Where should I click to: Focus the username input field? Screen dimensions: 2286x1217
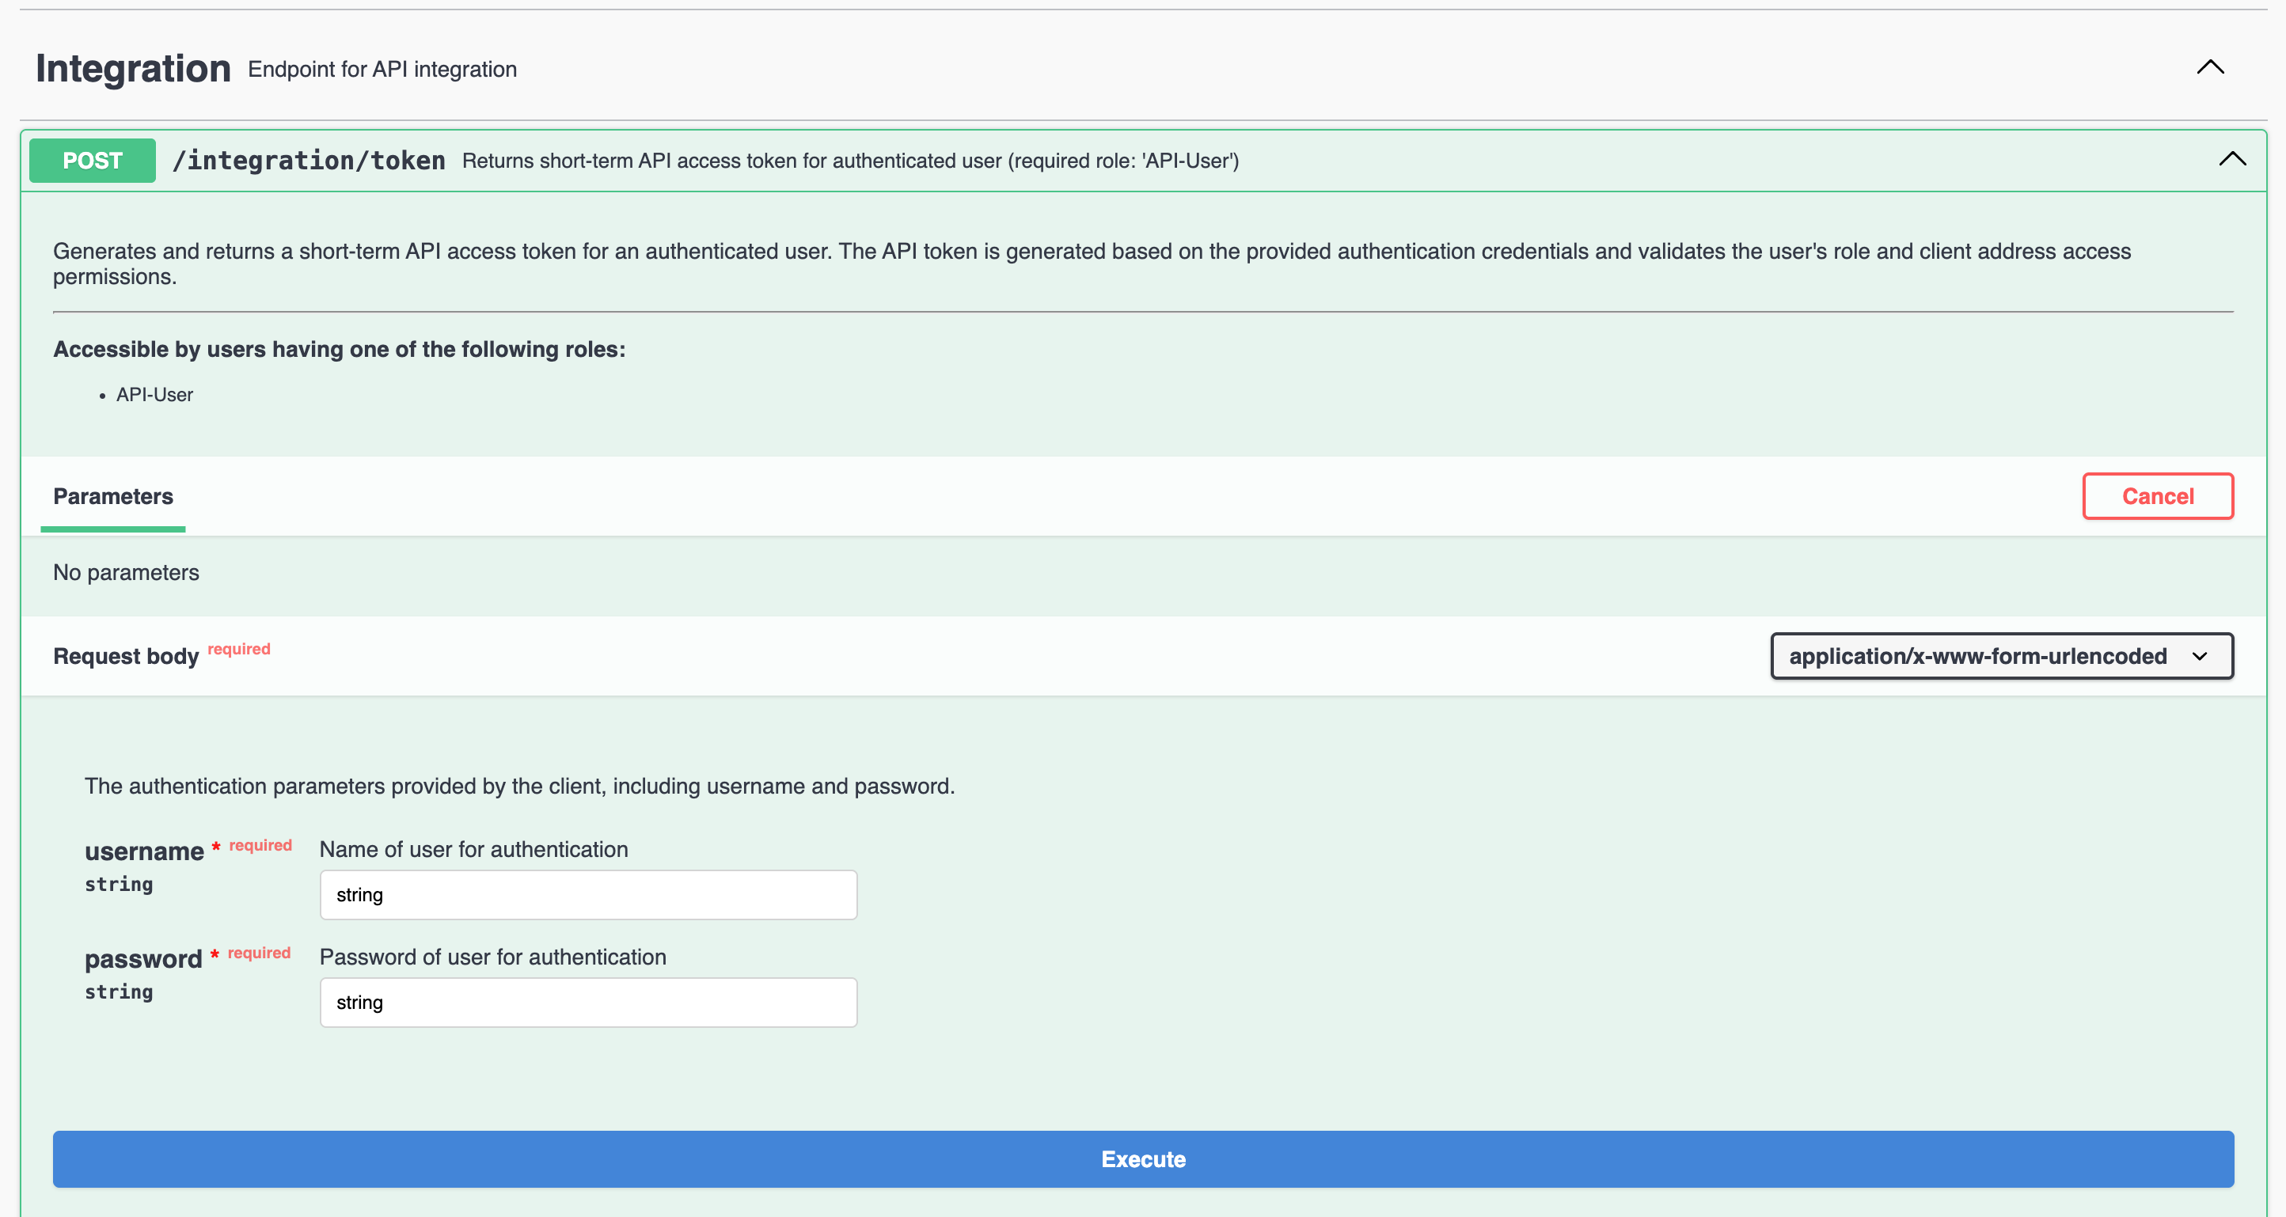587,895
